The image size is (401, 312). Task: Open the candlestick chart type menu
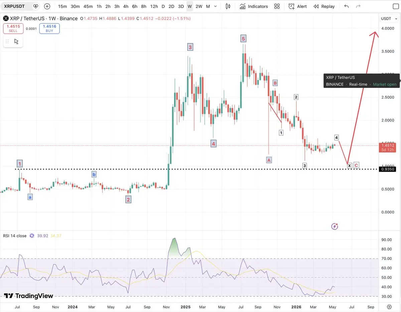pos(228,6)
